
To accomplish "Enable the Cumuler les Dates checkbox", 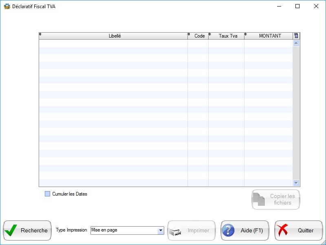I will click(47, 194).
